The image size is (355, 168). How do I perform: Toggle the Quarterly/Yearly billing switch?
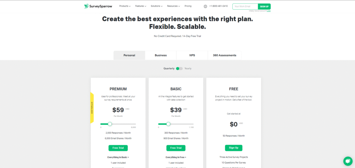(x=179, y=68)
